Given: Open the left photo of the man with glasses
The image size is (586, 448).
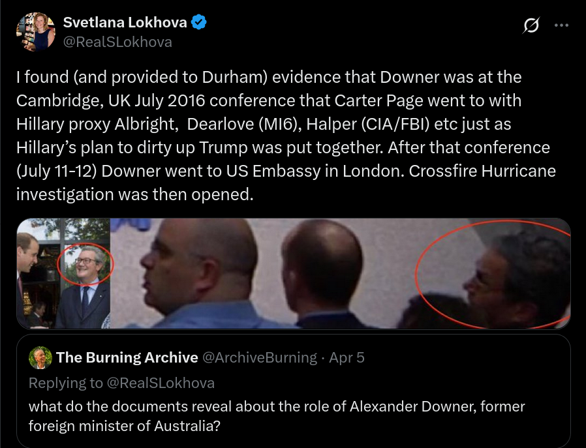Looking at the screenshot, I should 63,273.
